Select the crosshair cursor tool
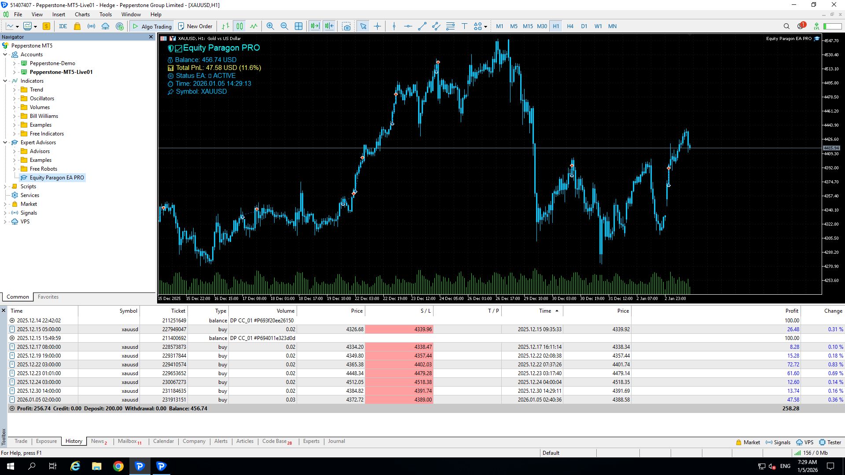Screen dimensions: 845x475 pyautogui.click(x=377, y=26)
